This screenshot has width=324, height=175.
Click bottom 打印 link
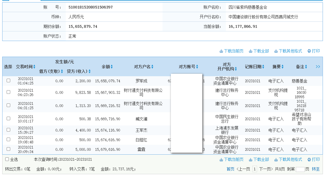point(314,159)
